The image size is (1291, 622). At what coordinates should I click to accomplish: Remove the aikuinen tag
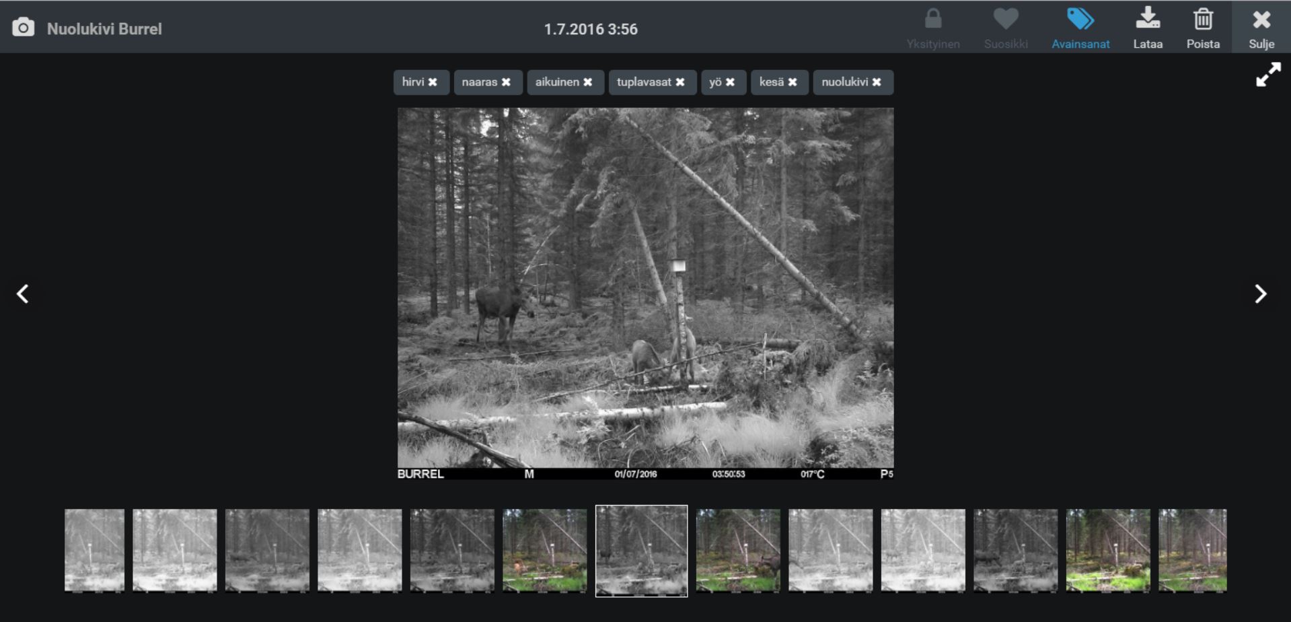[x=587, y=82]
